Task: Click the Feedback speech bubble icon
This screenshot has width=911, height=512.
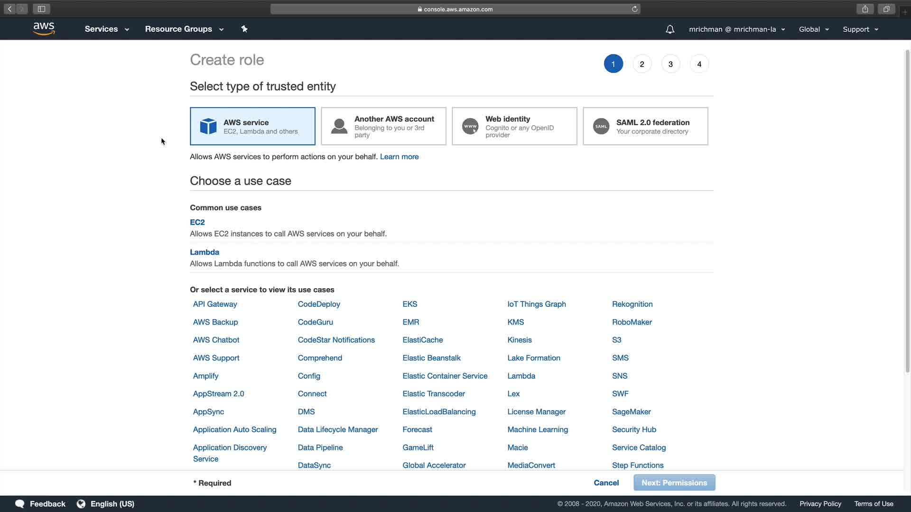Action: coord(20,503)
